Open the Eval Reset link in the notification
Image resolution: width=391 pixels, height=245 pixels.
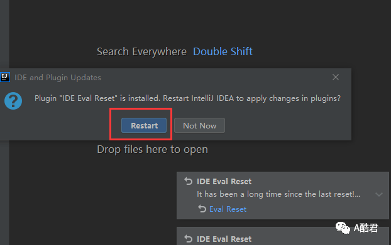pos(228,209)
